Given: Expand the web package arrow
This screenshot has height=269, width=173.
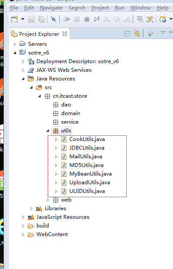Looking at the screenshot, I should coord(48,200).
